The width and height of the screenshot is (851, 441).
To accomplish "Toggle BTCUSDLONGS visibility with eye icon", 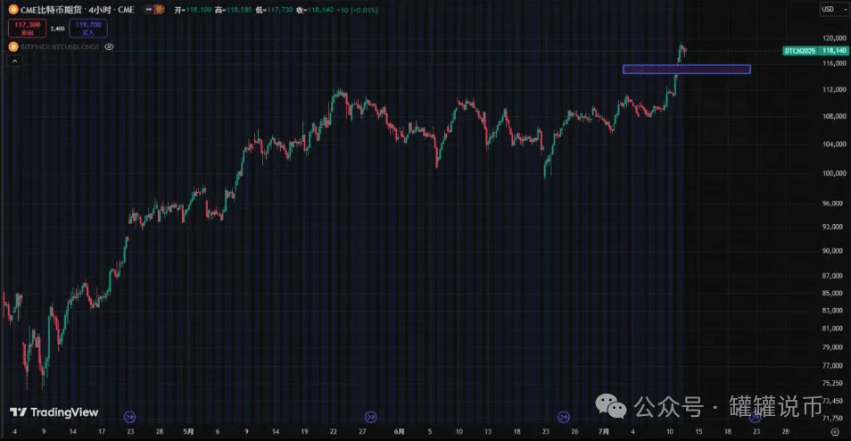I will pos(109,46).
